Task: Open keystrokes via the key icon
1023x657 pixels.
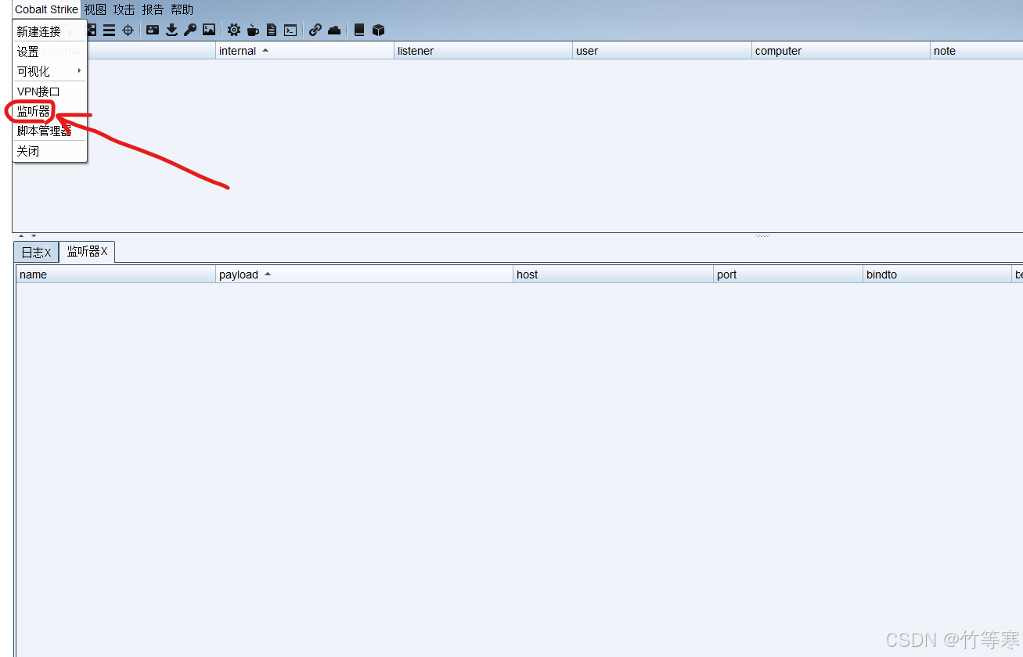Action: click(x=190, y=30)
